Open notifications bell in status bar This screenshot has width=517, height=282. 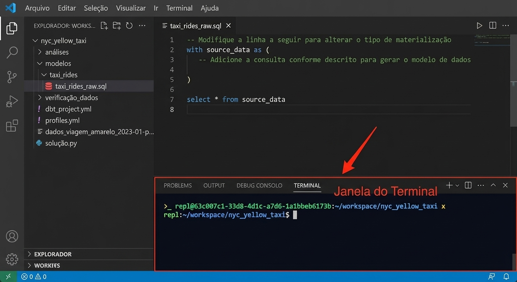point(506,276)
